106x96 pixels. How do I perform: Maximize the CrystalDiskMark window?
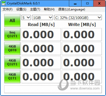tap(87, 3)
